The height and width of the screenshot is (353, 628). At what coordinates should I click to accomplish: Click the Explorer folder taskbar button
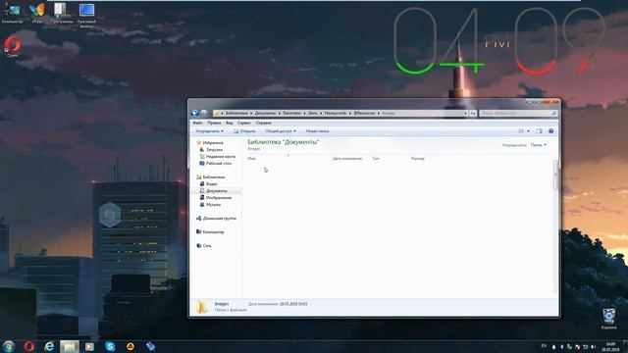70,346
